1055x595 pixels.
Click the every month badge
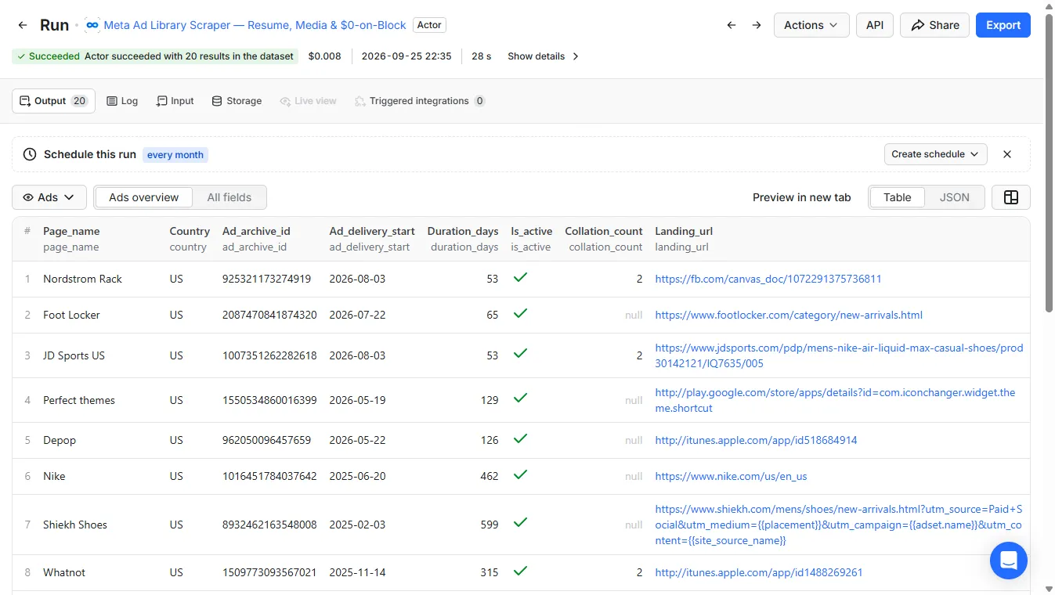click(175, 155)
